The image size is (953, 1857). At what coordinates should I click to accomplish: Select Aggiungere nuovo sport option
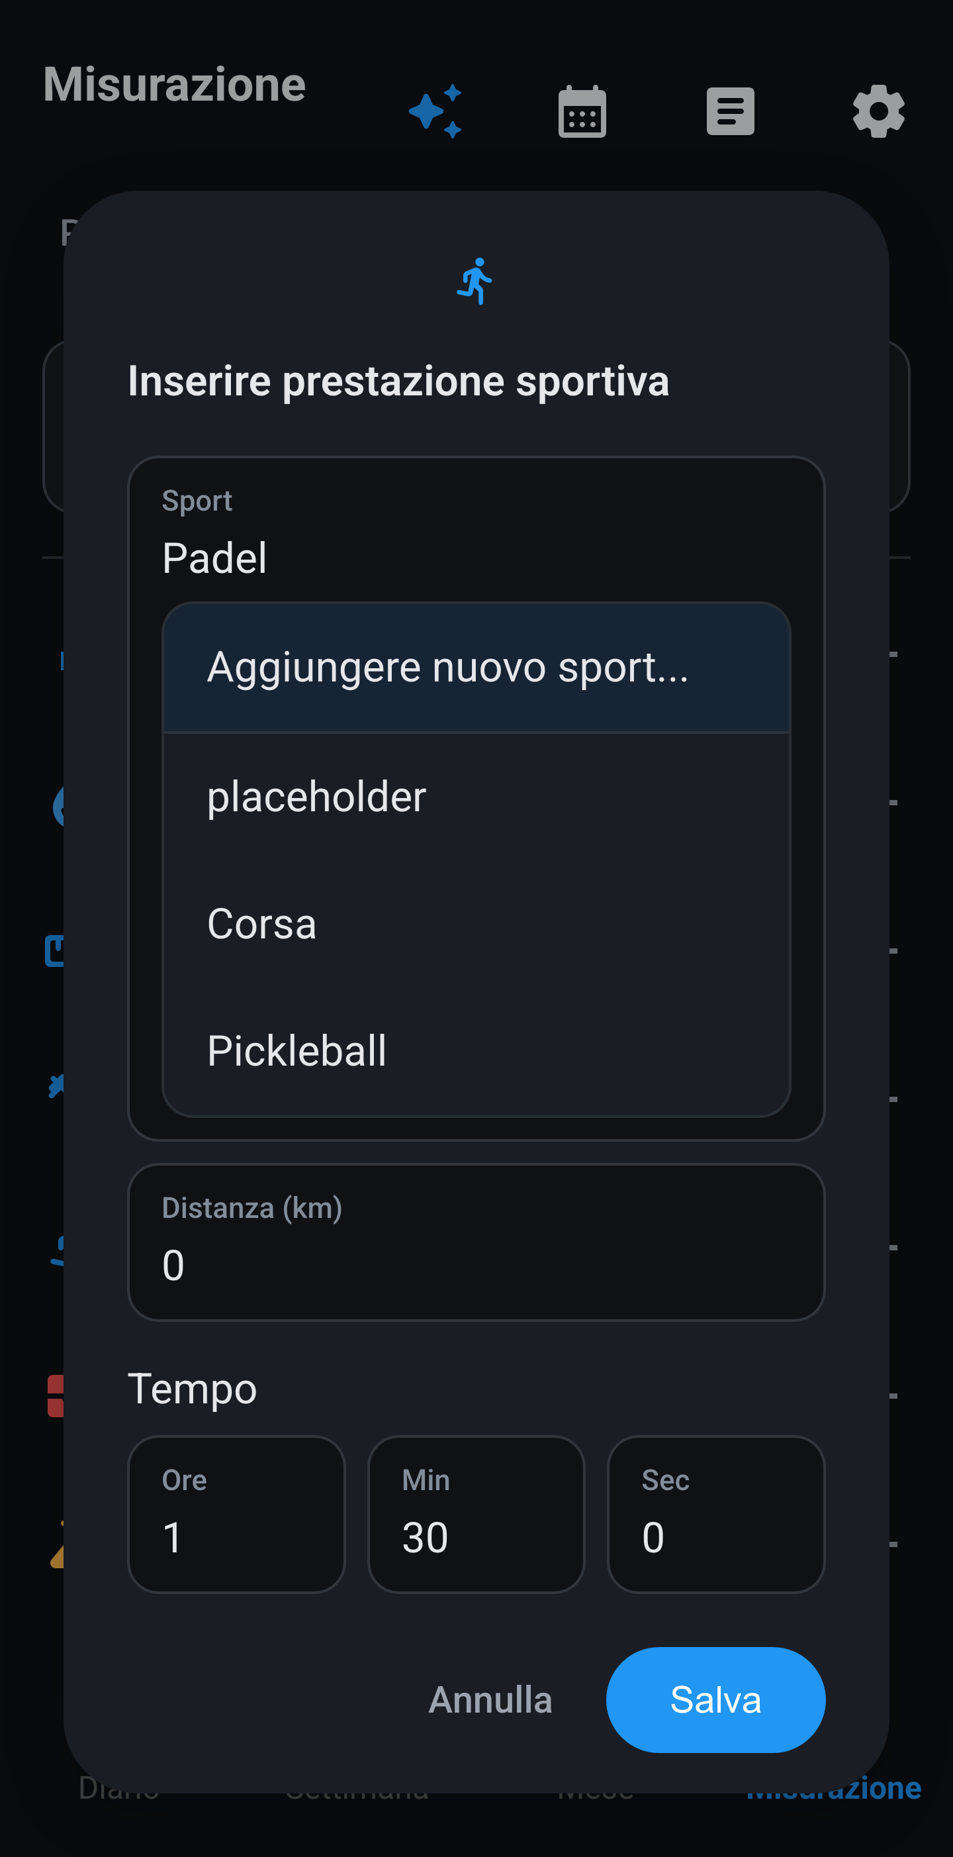click(x=476, y=668)
